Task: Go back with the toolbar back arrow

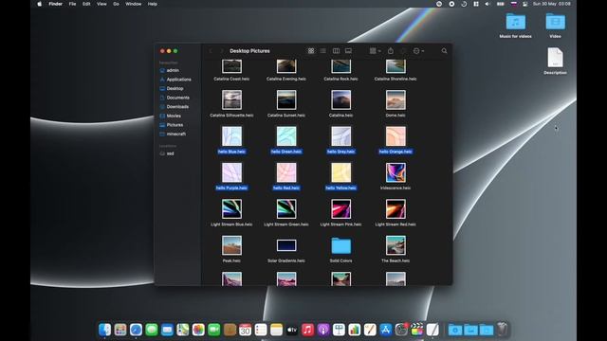Action: pos(211,51)
